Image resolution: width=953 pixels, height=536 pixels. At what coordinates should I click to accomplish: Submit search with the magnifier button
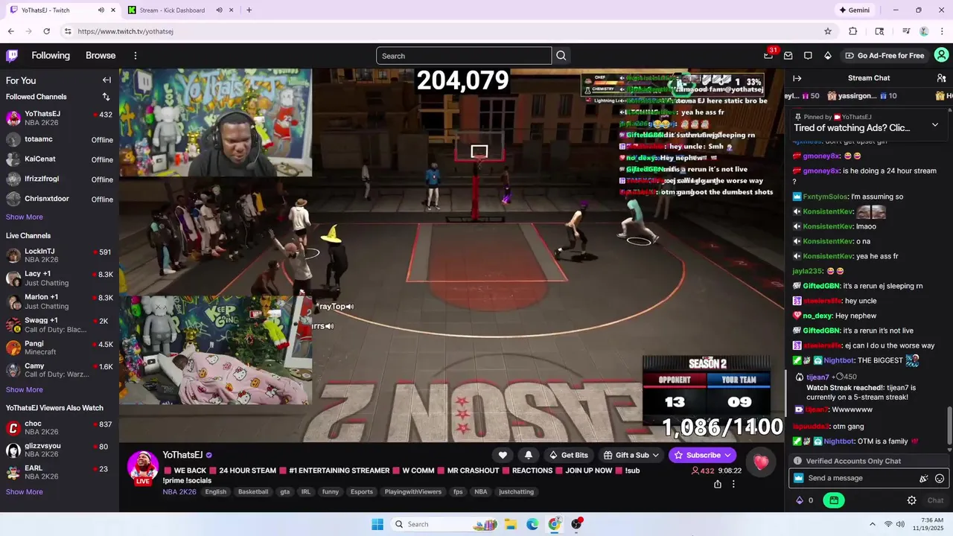coord(561,56)
